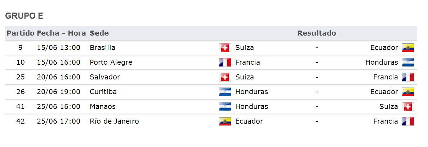Click France flag in Porto Alegre row
428x147 pixels.
pyautogui.click(x=225, y=62)
